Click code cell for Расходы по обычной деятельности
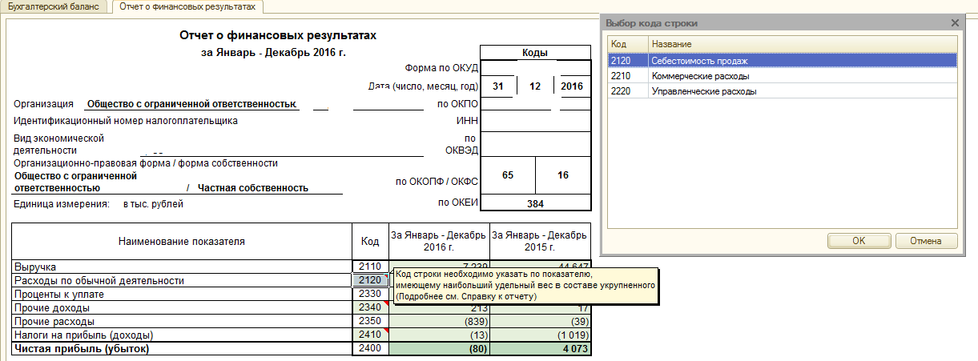 point(370,280)
